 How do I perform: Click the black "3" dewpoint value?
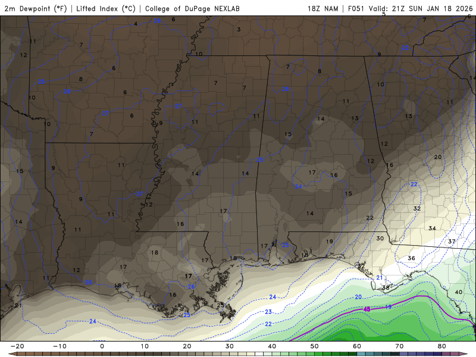point(239,29)
